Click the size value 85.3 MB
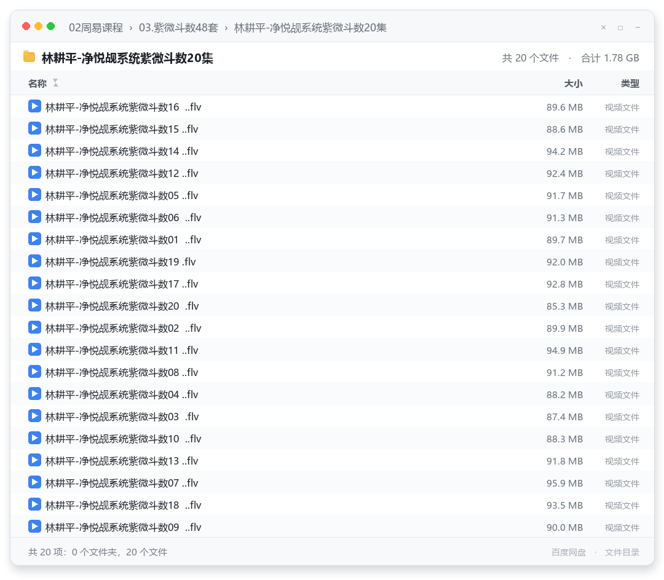The width and height of the screenshot is (664, 580). [x=564, y=307]
